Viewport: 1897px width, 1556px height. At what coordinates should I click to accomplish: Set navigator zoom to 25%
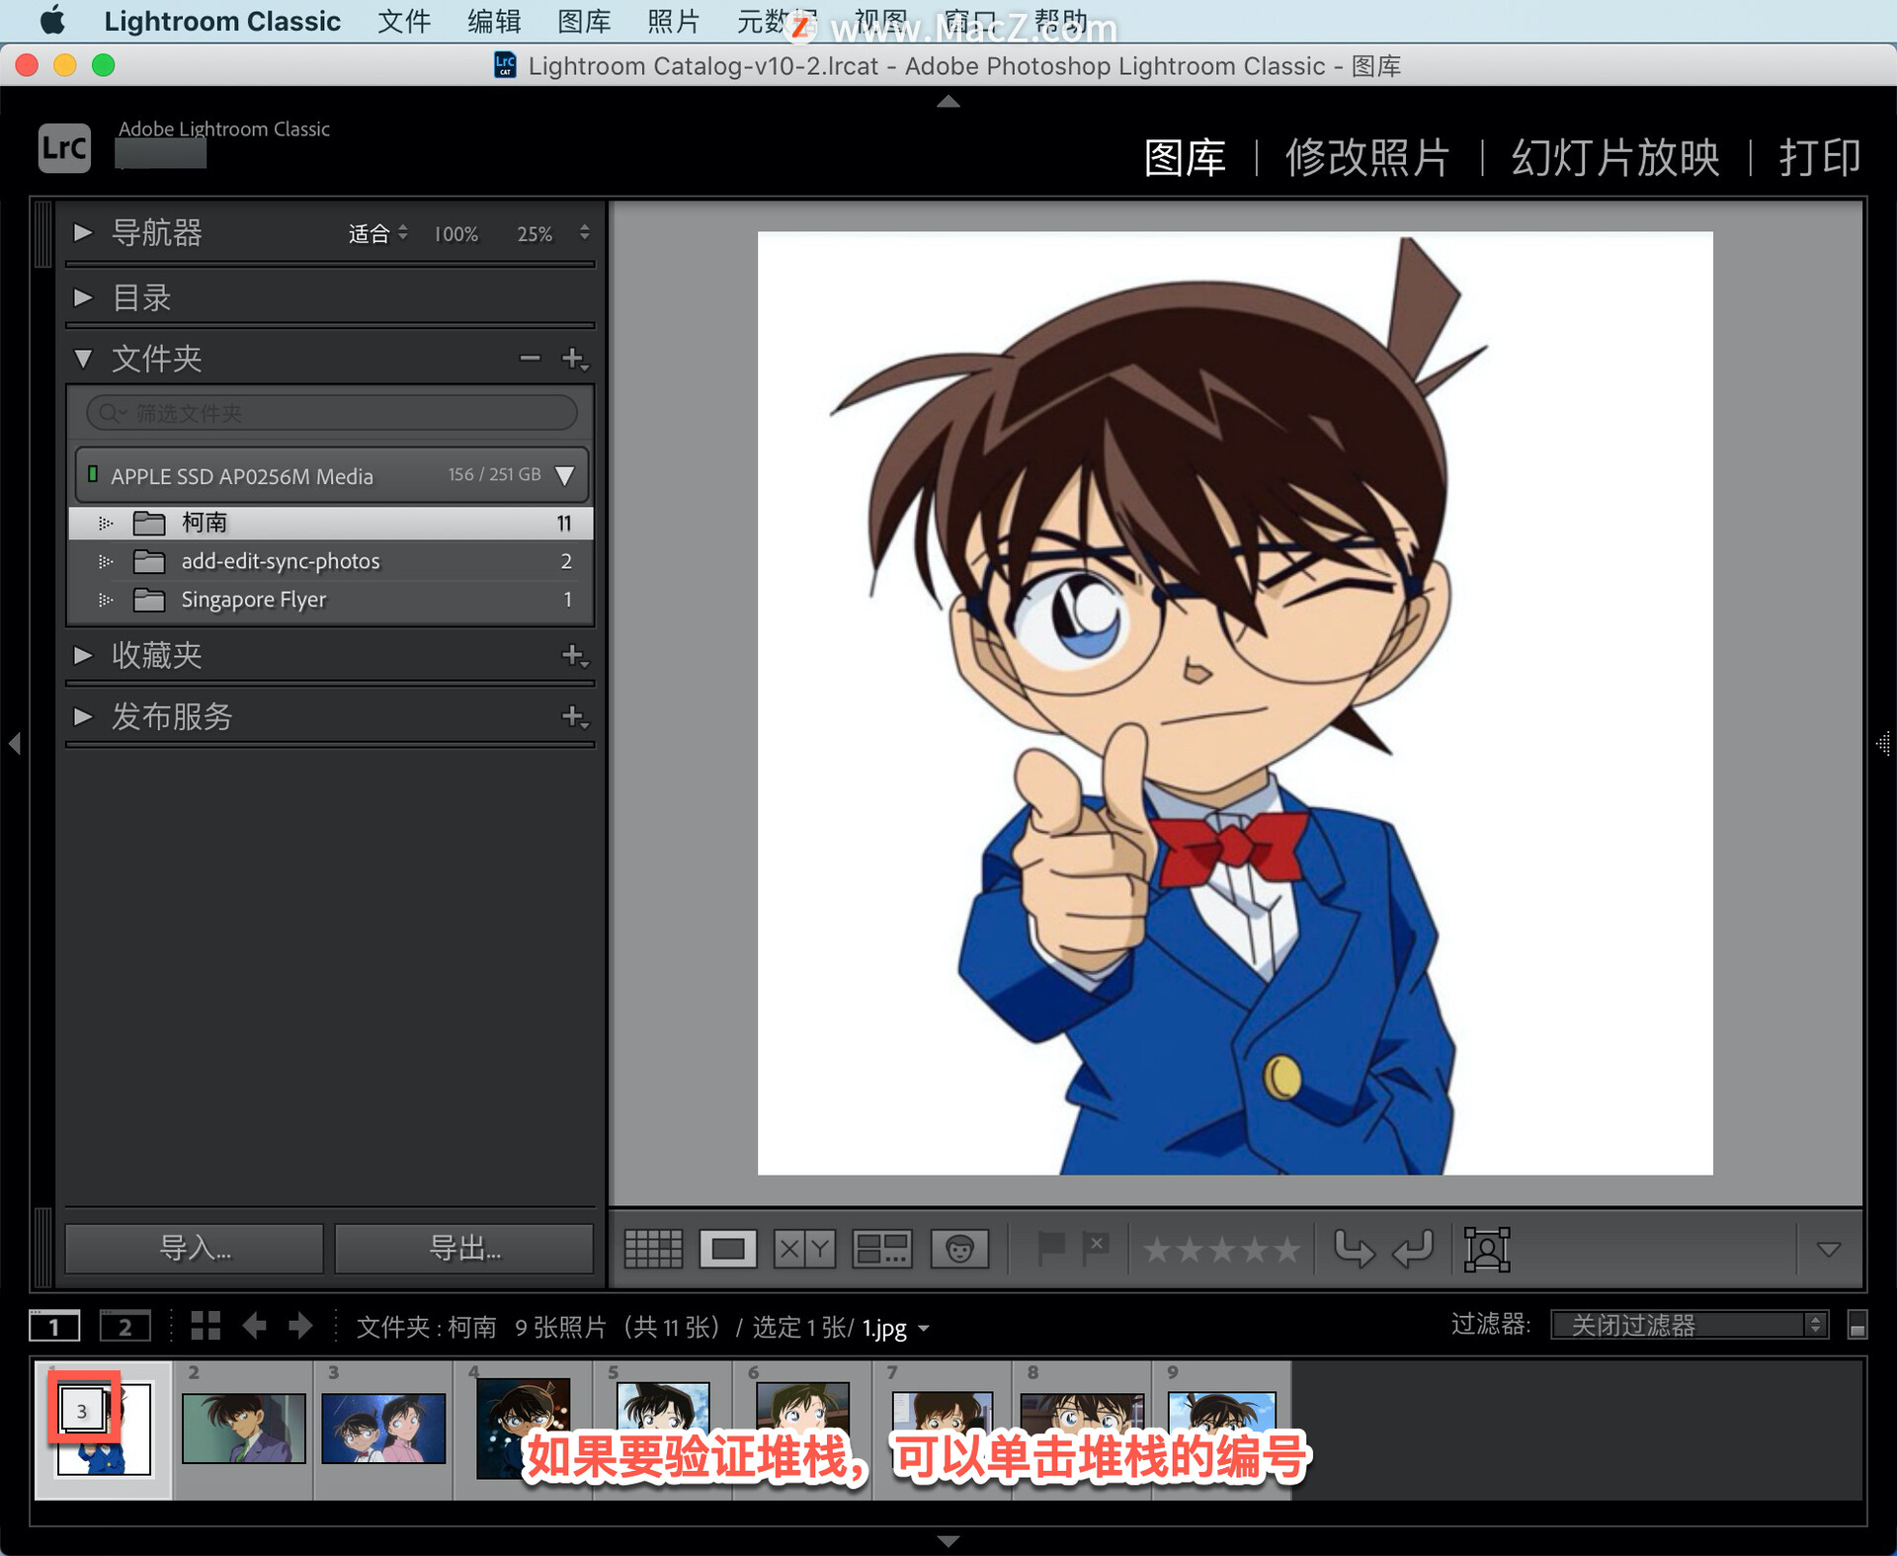[535, 234]
